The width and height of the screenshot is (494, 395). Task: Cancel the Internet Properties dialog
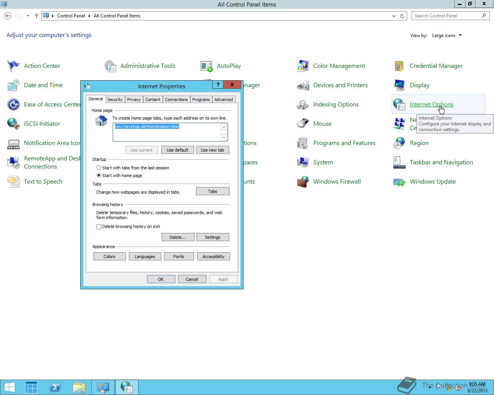(x=192, y=279)
